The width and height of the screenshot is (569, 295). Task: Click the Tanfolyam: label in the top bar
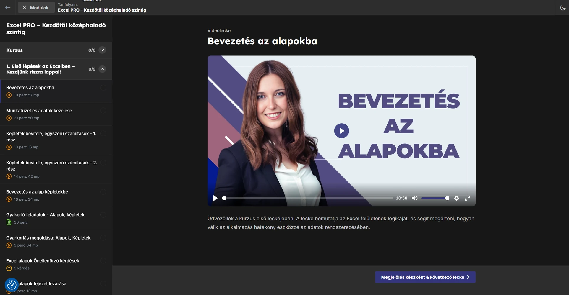pyautogui.click(x=68, y=4)
